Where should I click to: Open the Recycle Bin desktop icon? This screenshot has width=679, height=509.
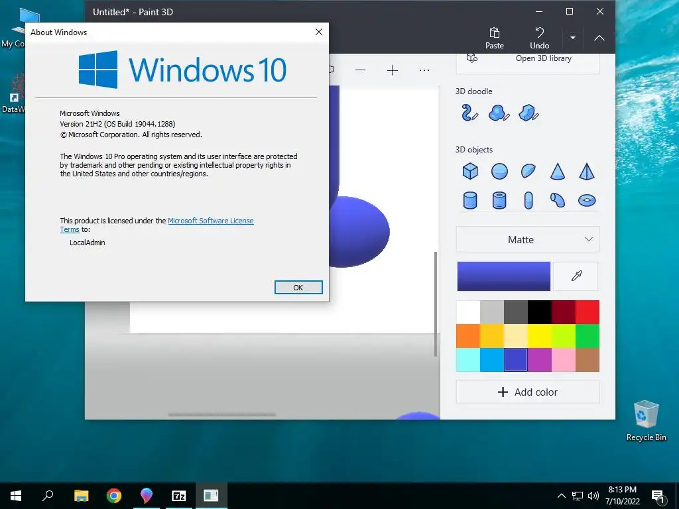(646, 421)
